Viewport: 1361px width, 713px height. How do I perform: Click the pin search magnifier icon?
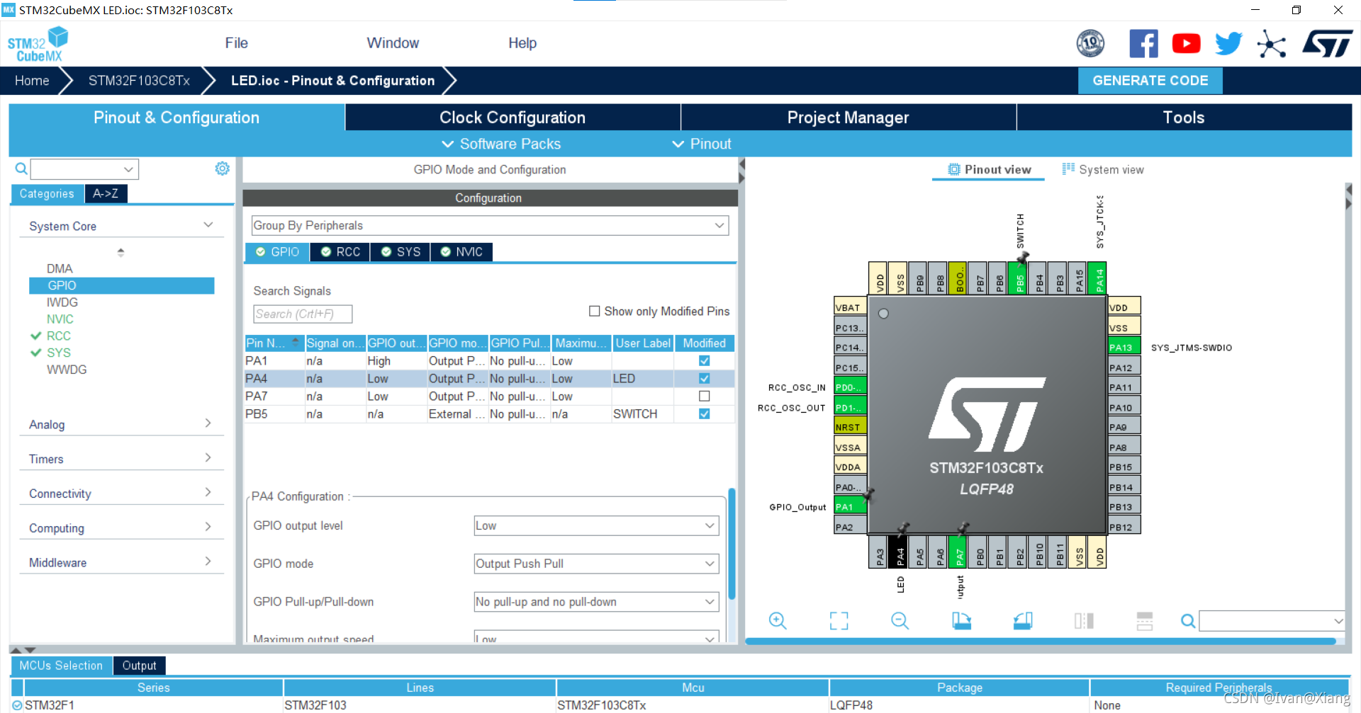click(x=1188, y=621)
